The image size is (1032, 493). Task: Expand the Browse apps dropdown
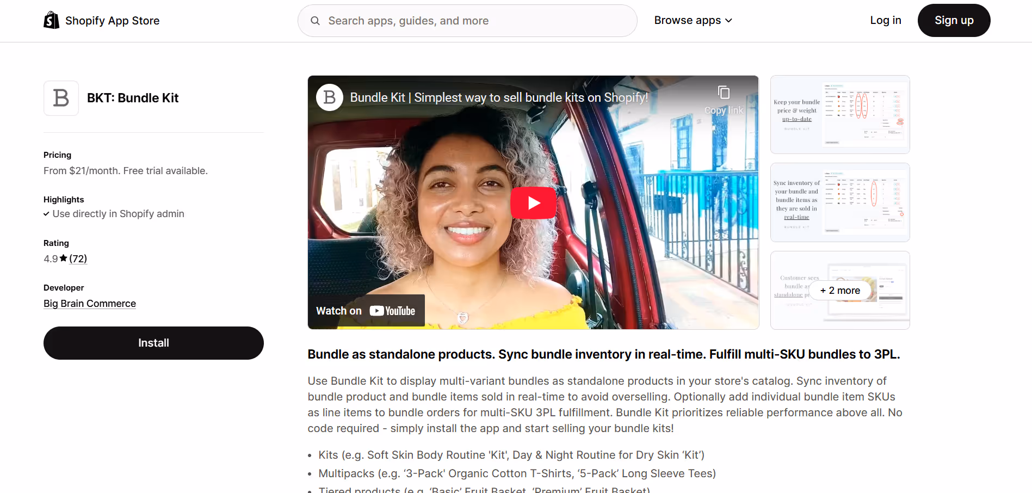click(x=693, y=20)
